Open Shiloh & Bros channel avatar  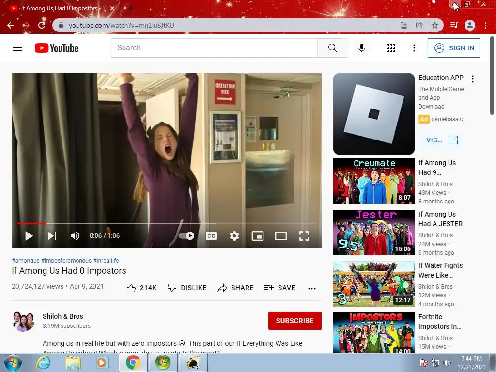[x=23, y=322]
